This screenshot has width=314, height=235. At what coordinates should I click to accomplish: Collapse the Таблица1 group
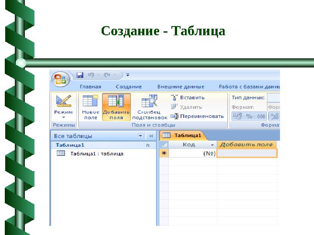pyautogui.click(x=148, y=145)
